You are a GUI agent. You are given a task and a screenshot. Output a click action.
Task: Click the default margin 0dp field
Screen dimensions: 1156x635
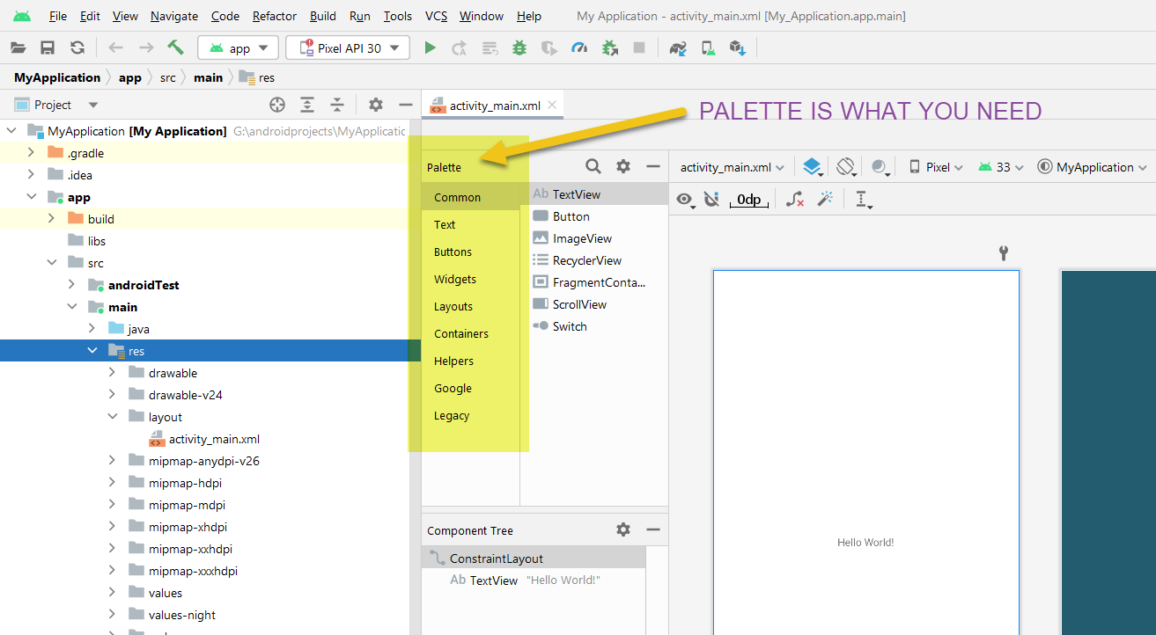[749, 200]
